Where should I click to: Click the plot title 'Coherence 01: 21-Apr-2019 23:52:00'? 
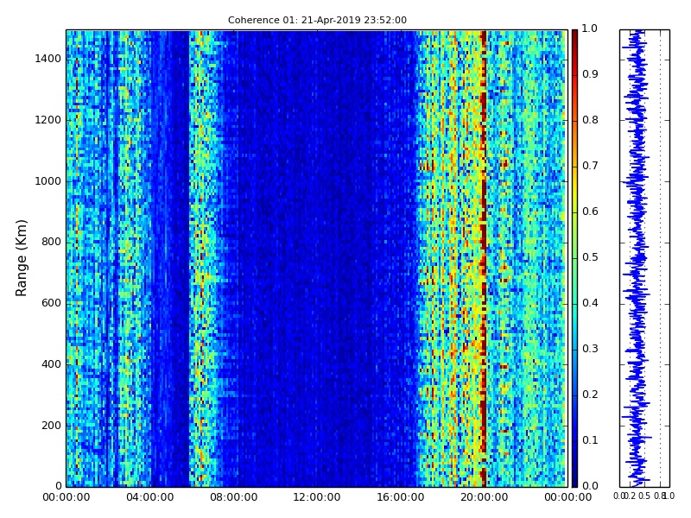[x=317, y=20]
